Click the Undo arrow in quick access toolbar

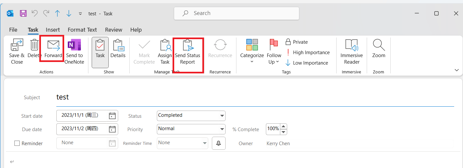pos(34,13)
